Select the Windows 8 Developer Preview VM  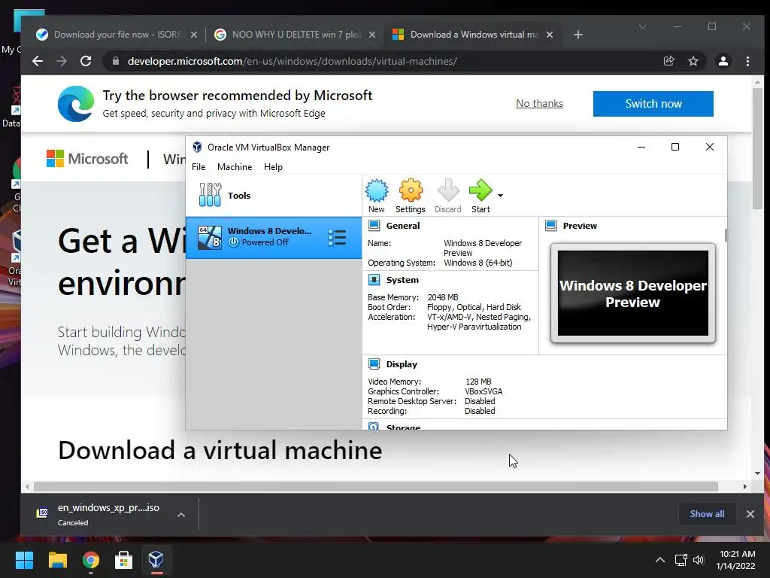(274, 238)
